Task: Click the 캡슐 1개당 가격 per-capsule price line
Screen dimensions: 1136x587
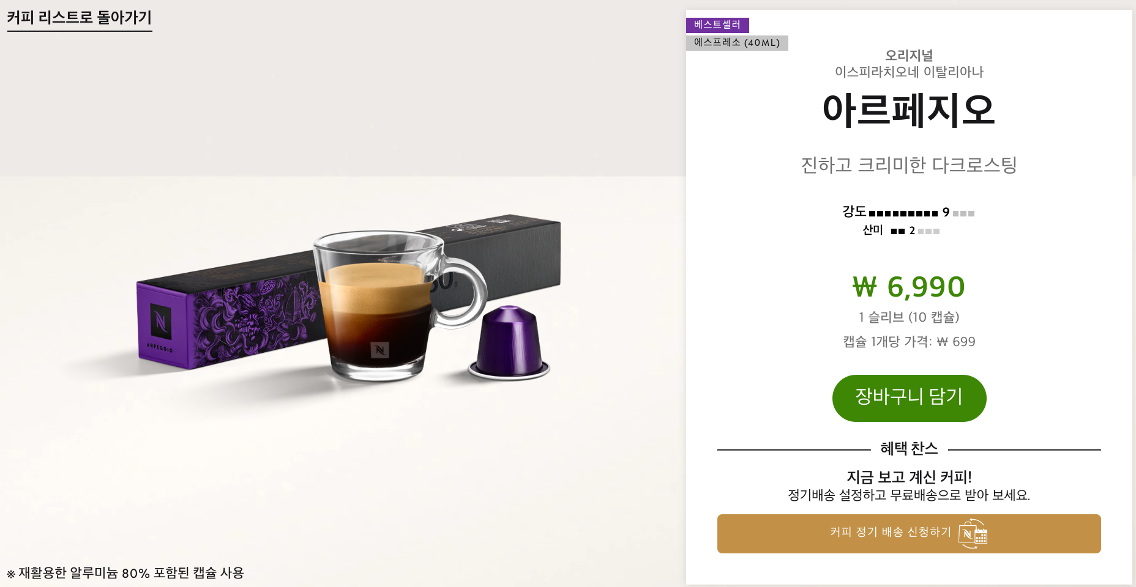Action: click(x=909, y=342)
